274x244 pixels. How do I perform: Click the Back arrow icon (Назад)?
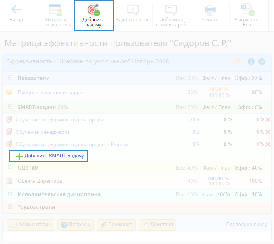pyautogui.click(x=16, y=10)
